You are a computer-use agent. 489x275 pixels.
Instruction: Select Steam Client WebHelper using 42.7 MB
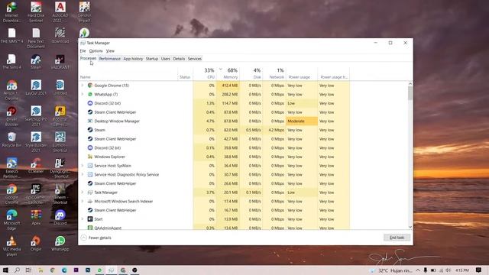coord(215,139)
